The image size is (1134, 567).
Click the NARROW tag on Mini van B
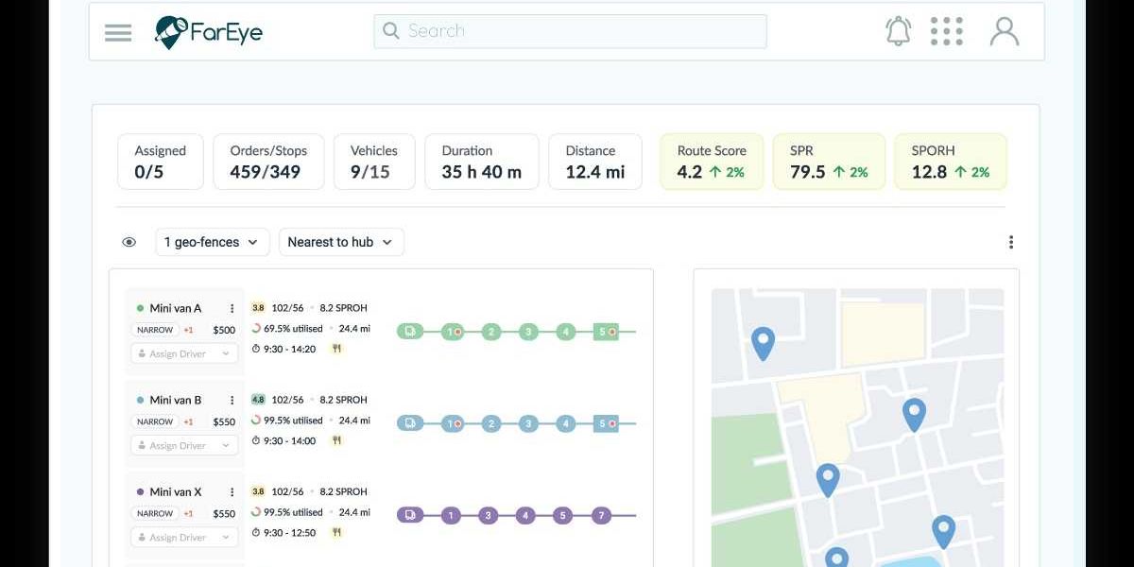click(x=155, y=421)
